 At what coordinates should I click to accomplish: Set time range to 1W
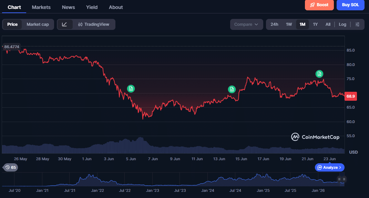[x=289, y=24]
